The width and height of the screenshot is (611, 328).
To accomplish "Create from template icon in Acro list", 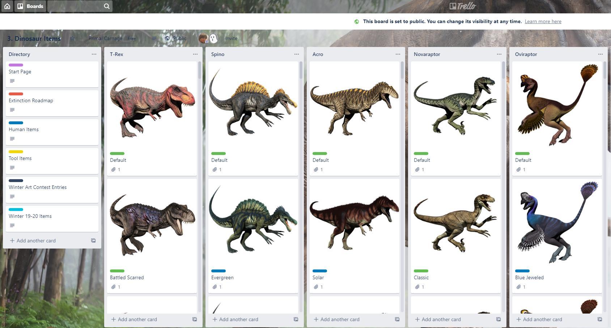I will (x=397, y=319).
